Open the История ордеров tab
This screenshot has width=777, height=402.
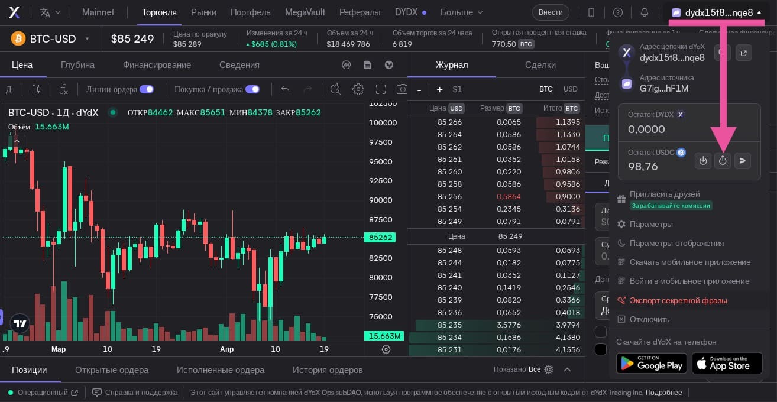pyautogui.click(x=328, y=370)
